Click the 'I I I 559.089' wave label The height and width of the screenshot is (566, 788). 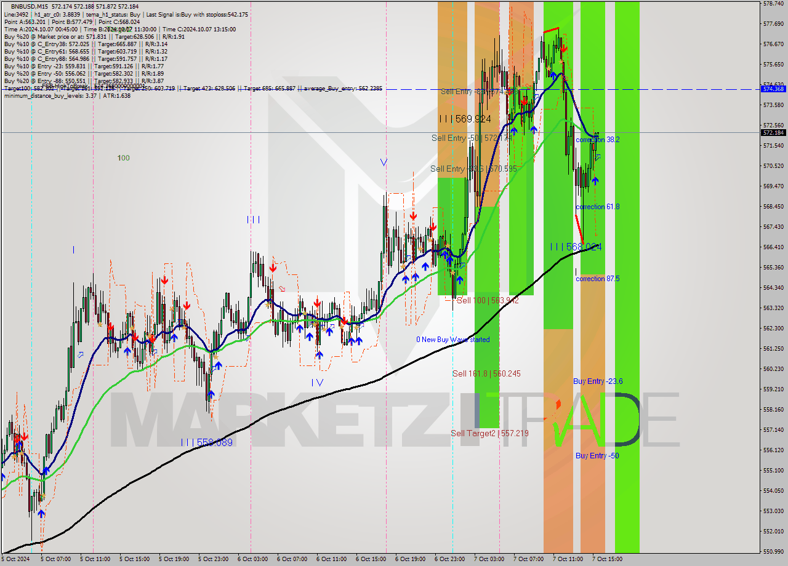pyautogui.click(x=207, y=442)
